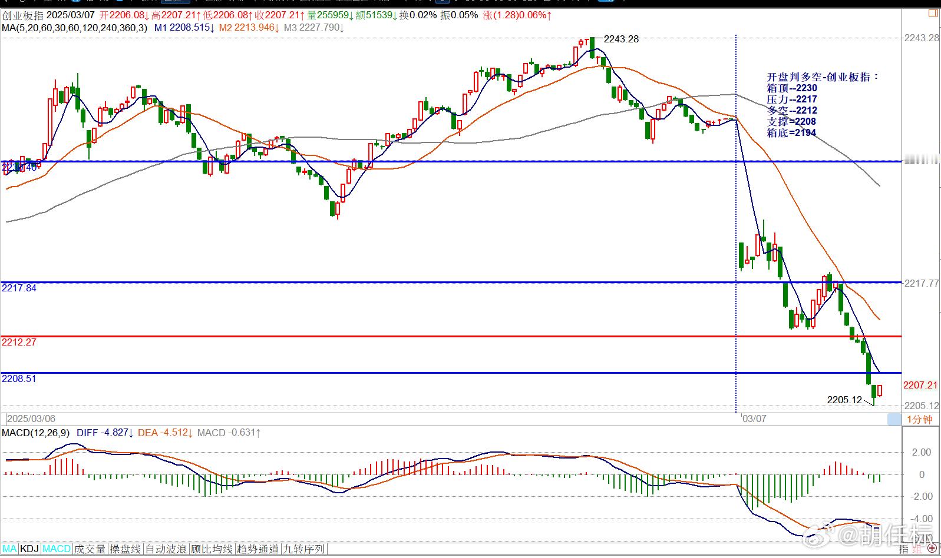Click the 2243.28 high price label on chart

pos(622,39)
